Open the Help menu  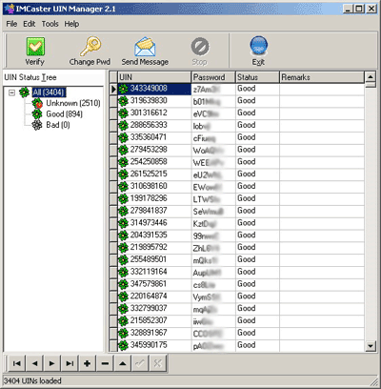pyautogui.click(x=71, y=24)
